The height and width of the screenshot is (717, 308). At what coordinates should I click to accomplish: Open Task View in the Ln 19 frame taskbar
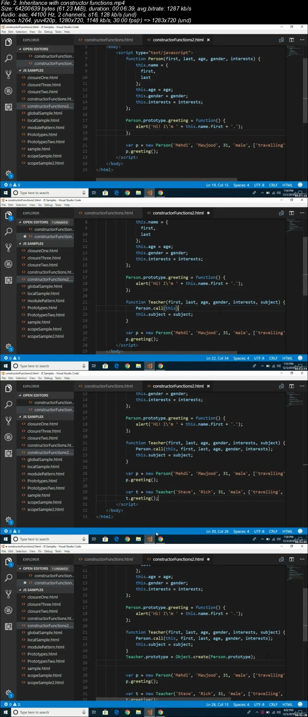pyautogui.click(x=94, y=193)
